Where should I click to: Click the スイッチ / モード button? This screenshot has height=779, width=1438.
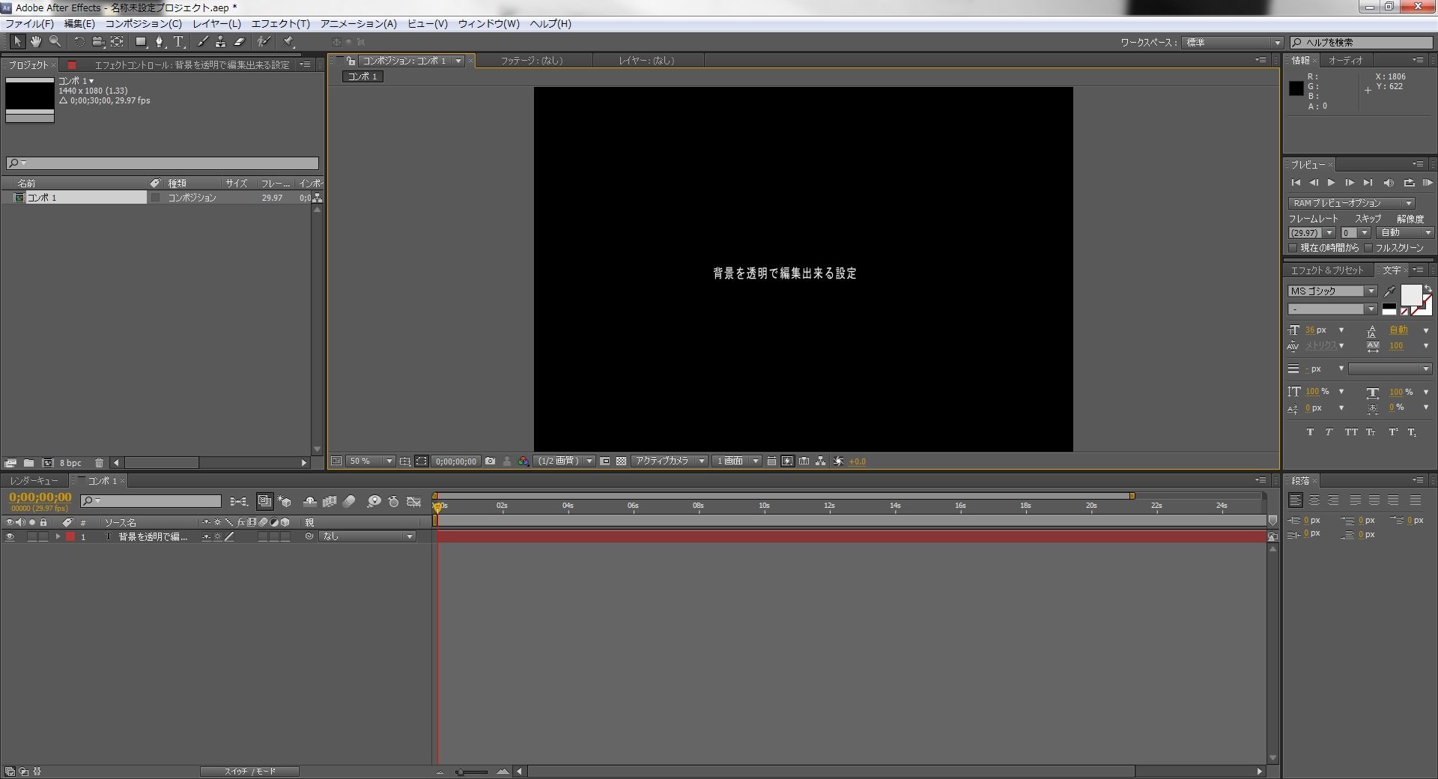(x=249, y=772)
